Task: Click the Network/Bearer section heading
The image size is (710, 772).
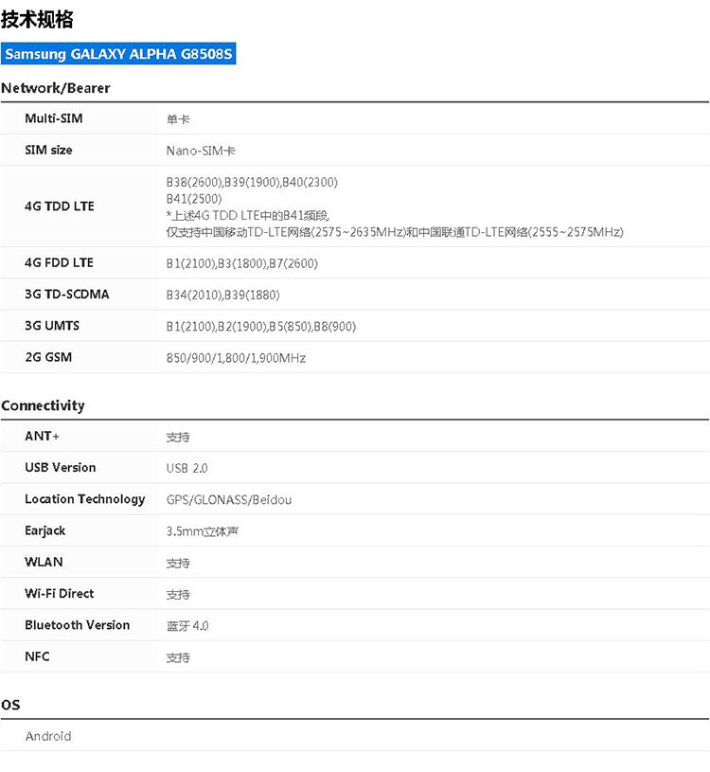Action: [x=56, y=88]
